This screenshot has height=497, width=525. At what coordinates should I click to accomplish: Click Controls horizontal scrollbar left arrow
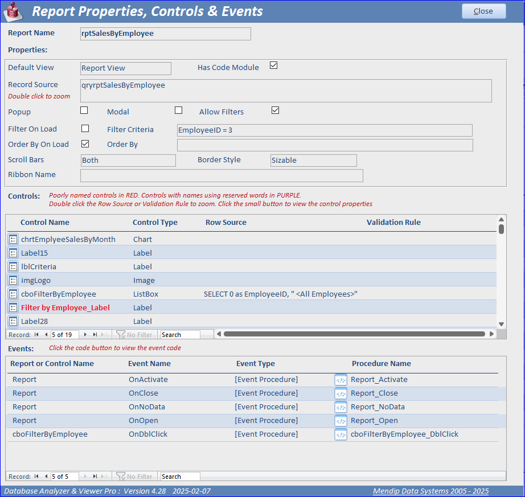coord(219,334)
